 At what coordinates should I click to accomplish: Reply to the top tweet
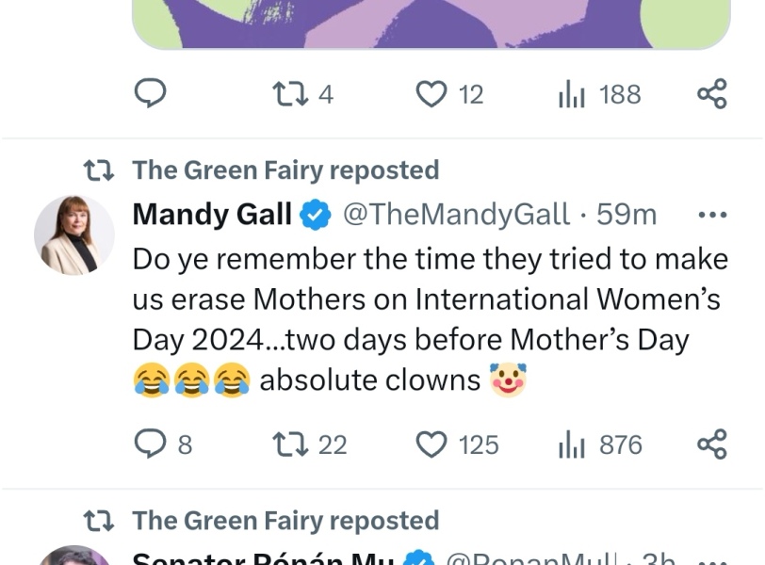pyautogui.click(x=151, y=93)
